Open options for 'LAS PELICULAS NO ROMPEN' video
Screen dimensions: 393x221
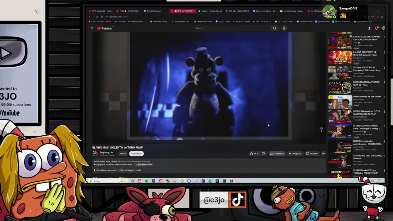(384, 37)
